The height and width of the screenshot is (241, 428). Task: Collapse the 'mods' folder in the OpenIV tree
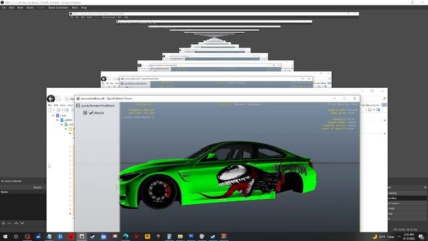[53, 116]
